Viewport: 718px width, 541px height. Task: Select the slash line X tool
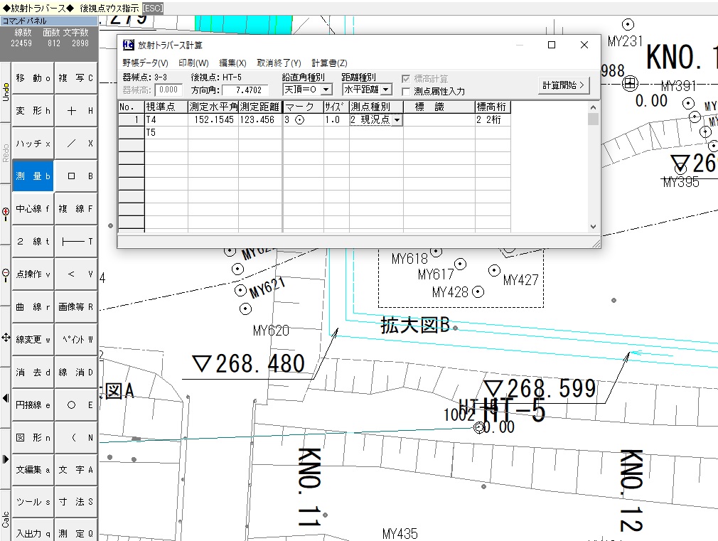[x=75, y=144]
